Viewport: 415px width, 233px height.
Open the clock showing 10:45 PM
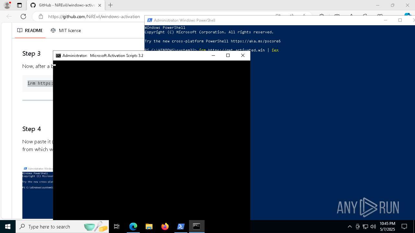click(387, 227)
